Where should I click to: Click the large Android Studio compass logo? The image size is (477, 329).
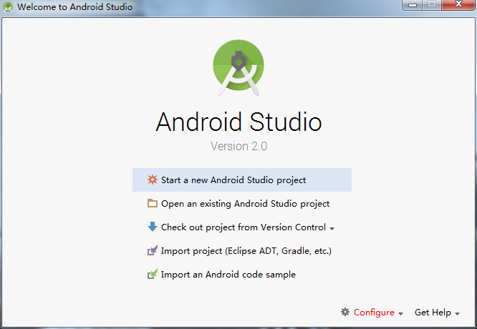click(238, 68)
